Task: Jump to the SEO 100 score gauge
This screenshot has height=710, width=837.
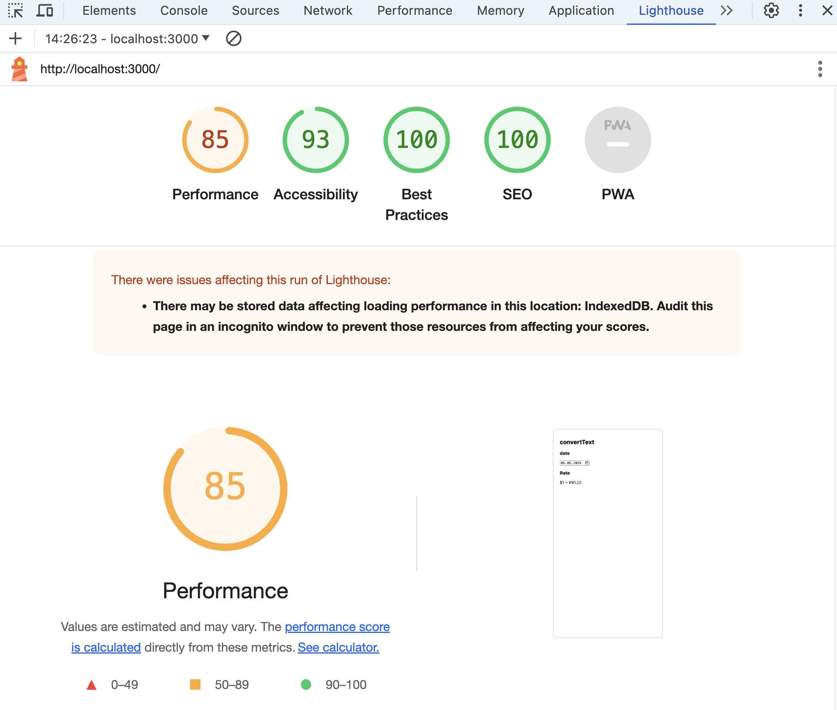Action: [517, 140]
